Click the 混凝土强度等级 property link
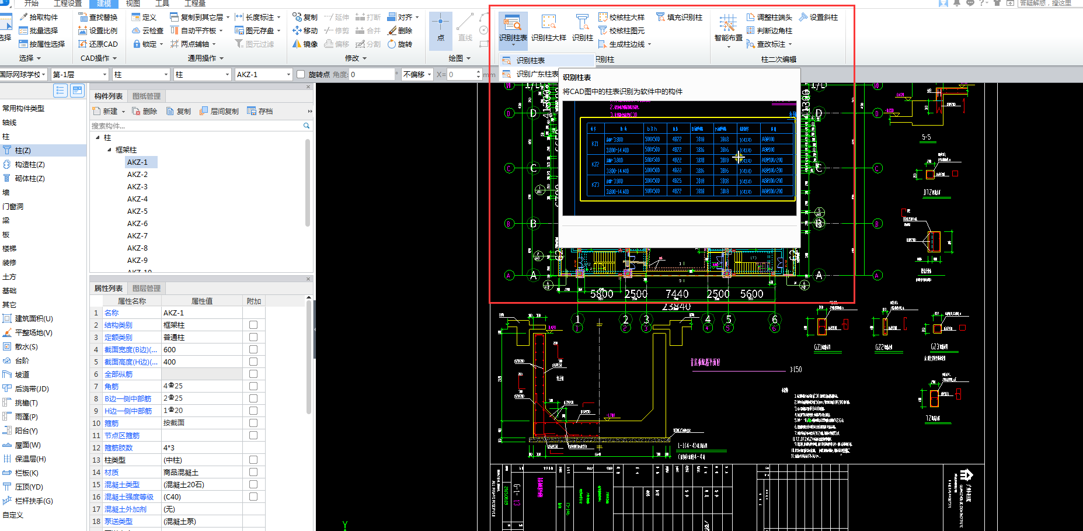Screen dimensions: 1083x531 coord(128,497)
